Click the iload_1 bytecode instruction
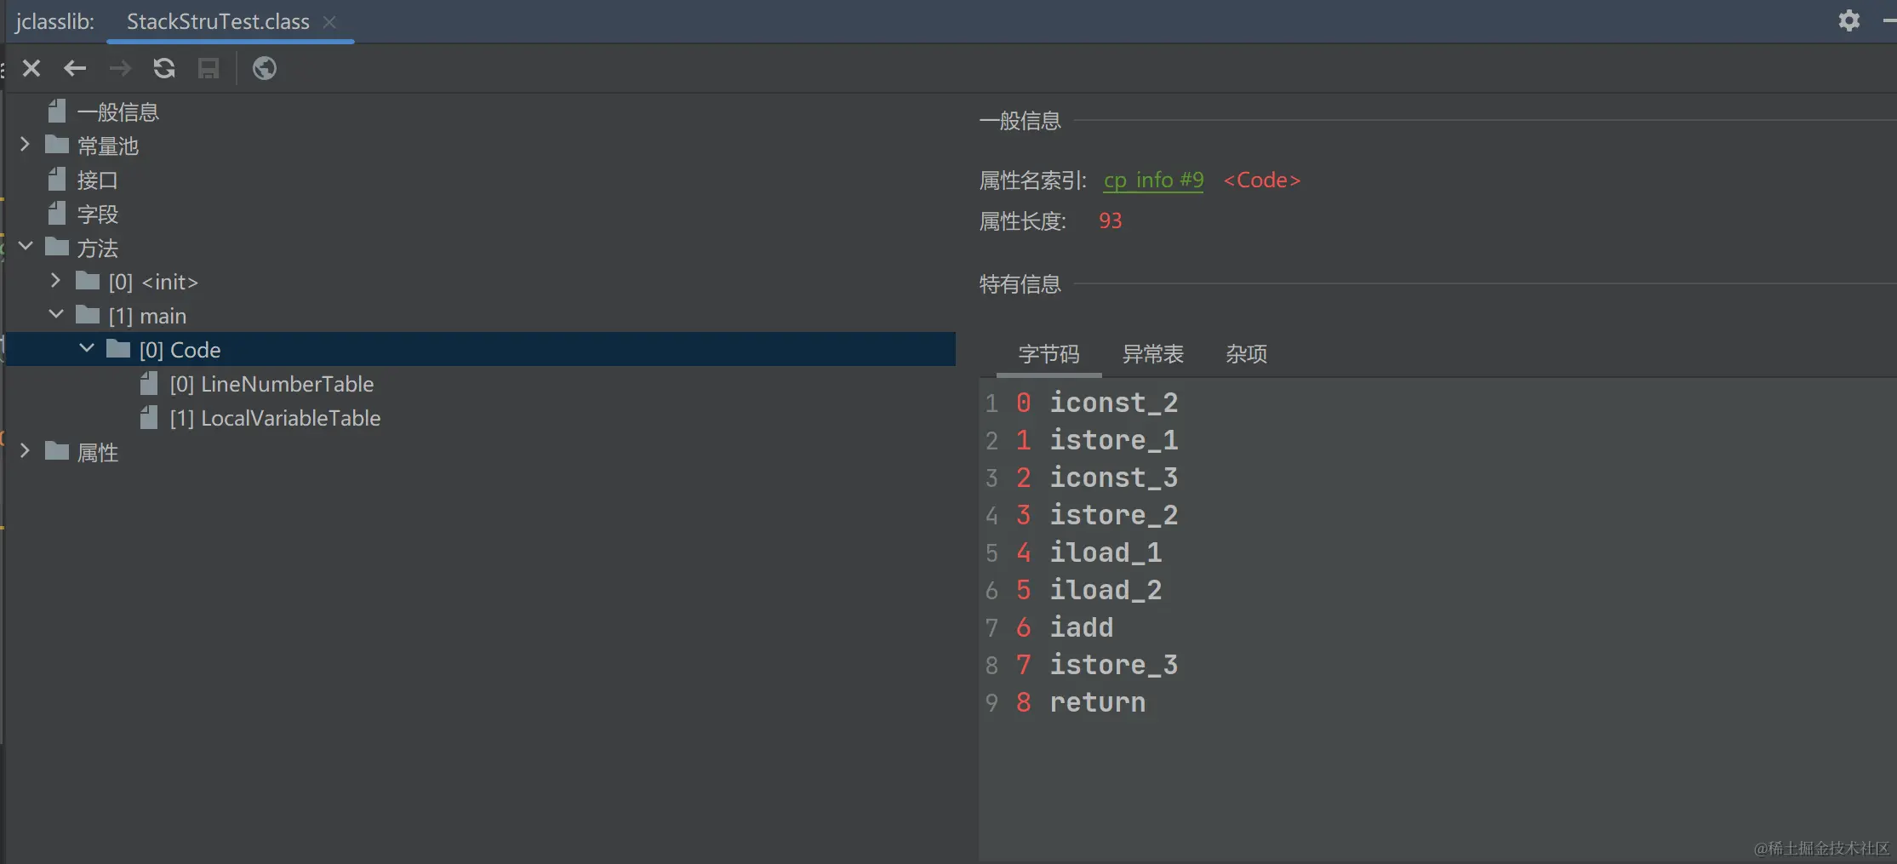The width and height of the screenshot is (1897, 864). point(1106,552)
